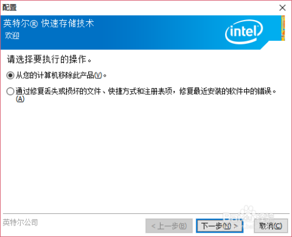
Task: Select the 从您的计算机移除此产品 radio button
Action: (10, 75)
